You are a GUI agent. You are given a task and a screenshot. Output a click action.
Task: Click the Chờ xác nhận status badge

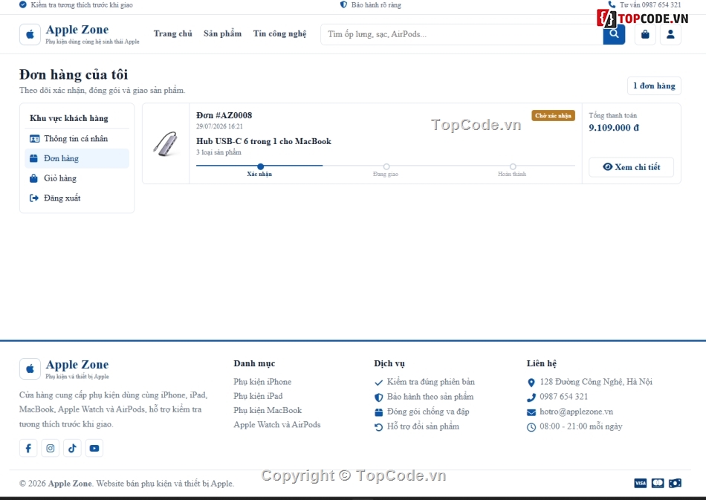pyautogui.click(x=554, y=116)
